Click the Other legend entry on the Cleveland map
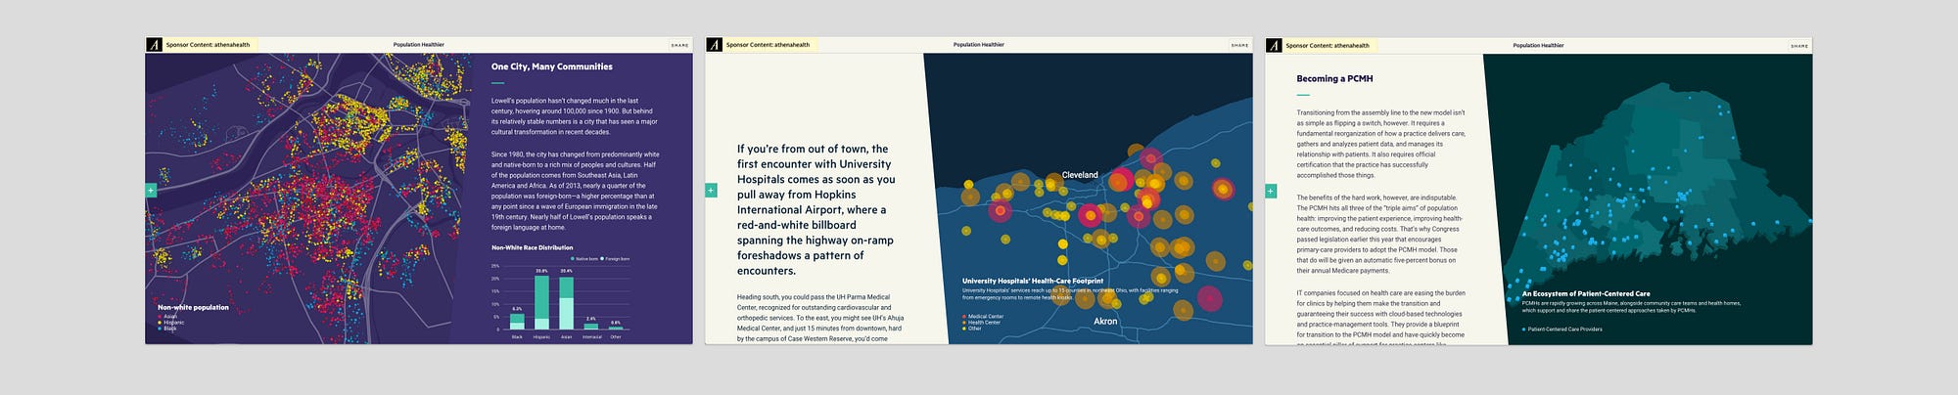The image size is (1958, 395). point(972,329)
